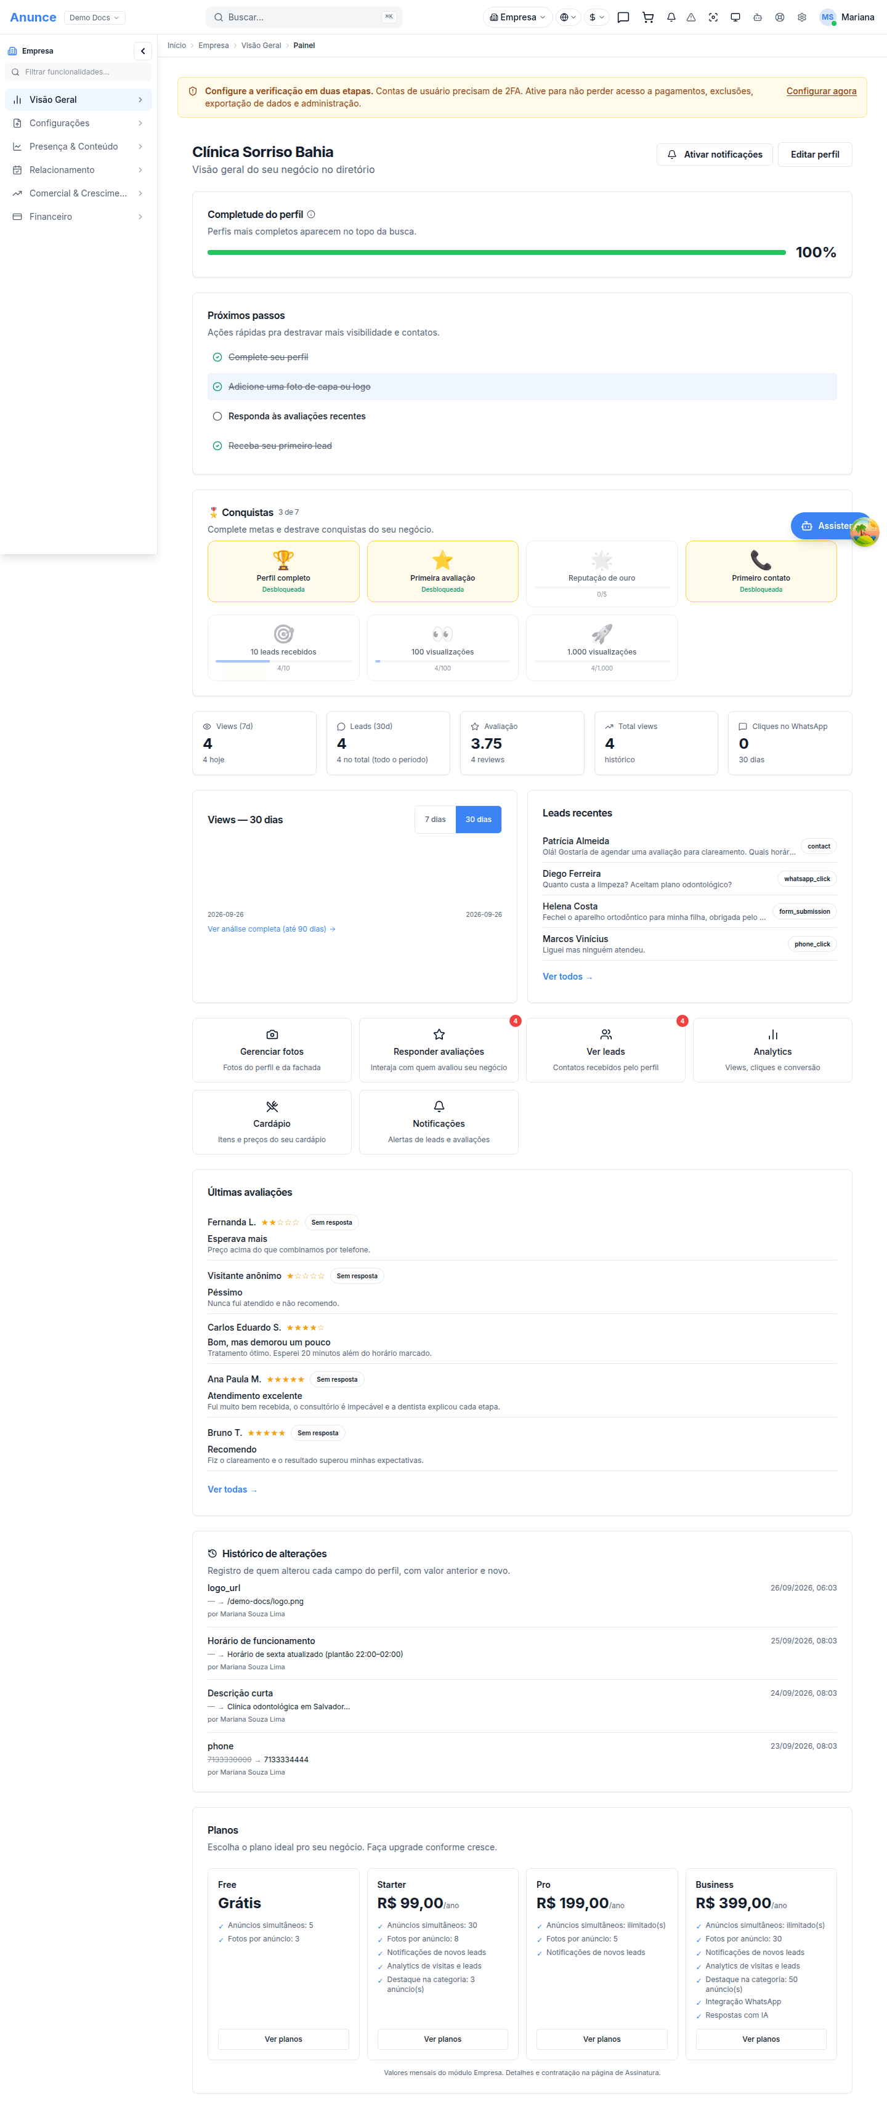
Task: Click the focus/scan icon in top bar
Action: click(713, 17)
